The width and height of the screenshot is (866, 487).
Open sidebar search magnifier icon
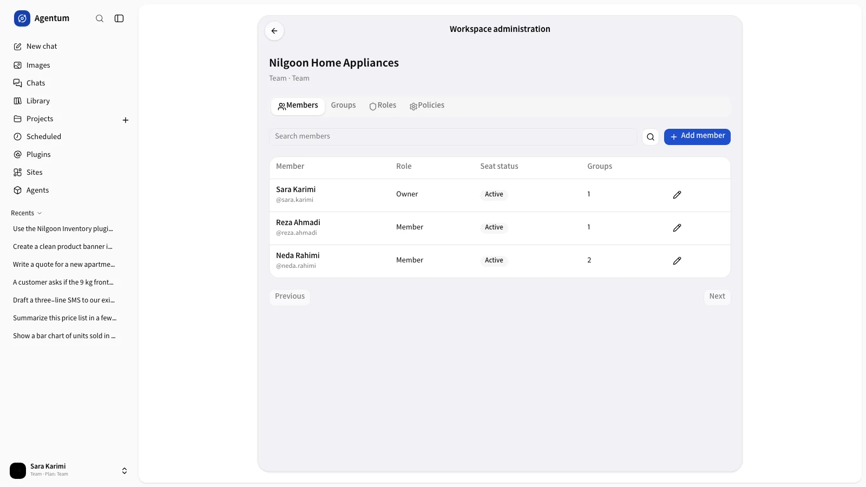(100, 18)
